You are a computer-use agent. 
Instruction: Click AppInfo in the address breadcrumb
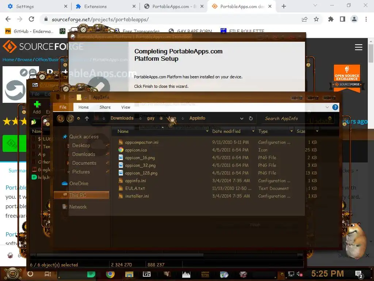(x=197, y=118)
